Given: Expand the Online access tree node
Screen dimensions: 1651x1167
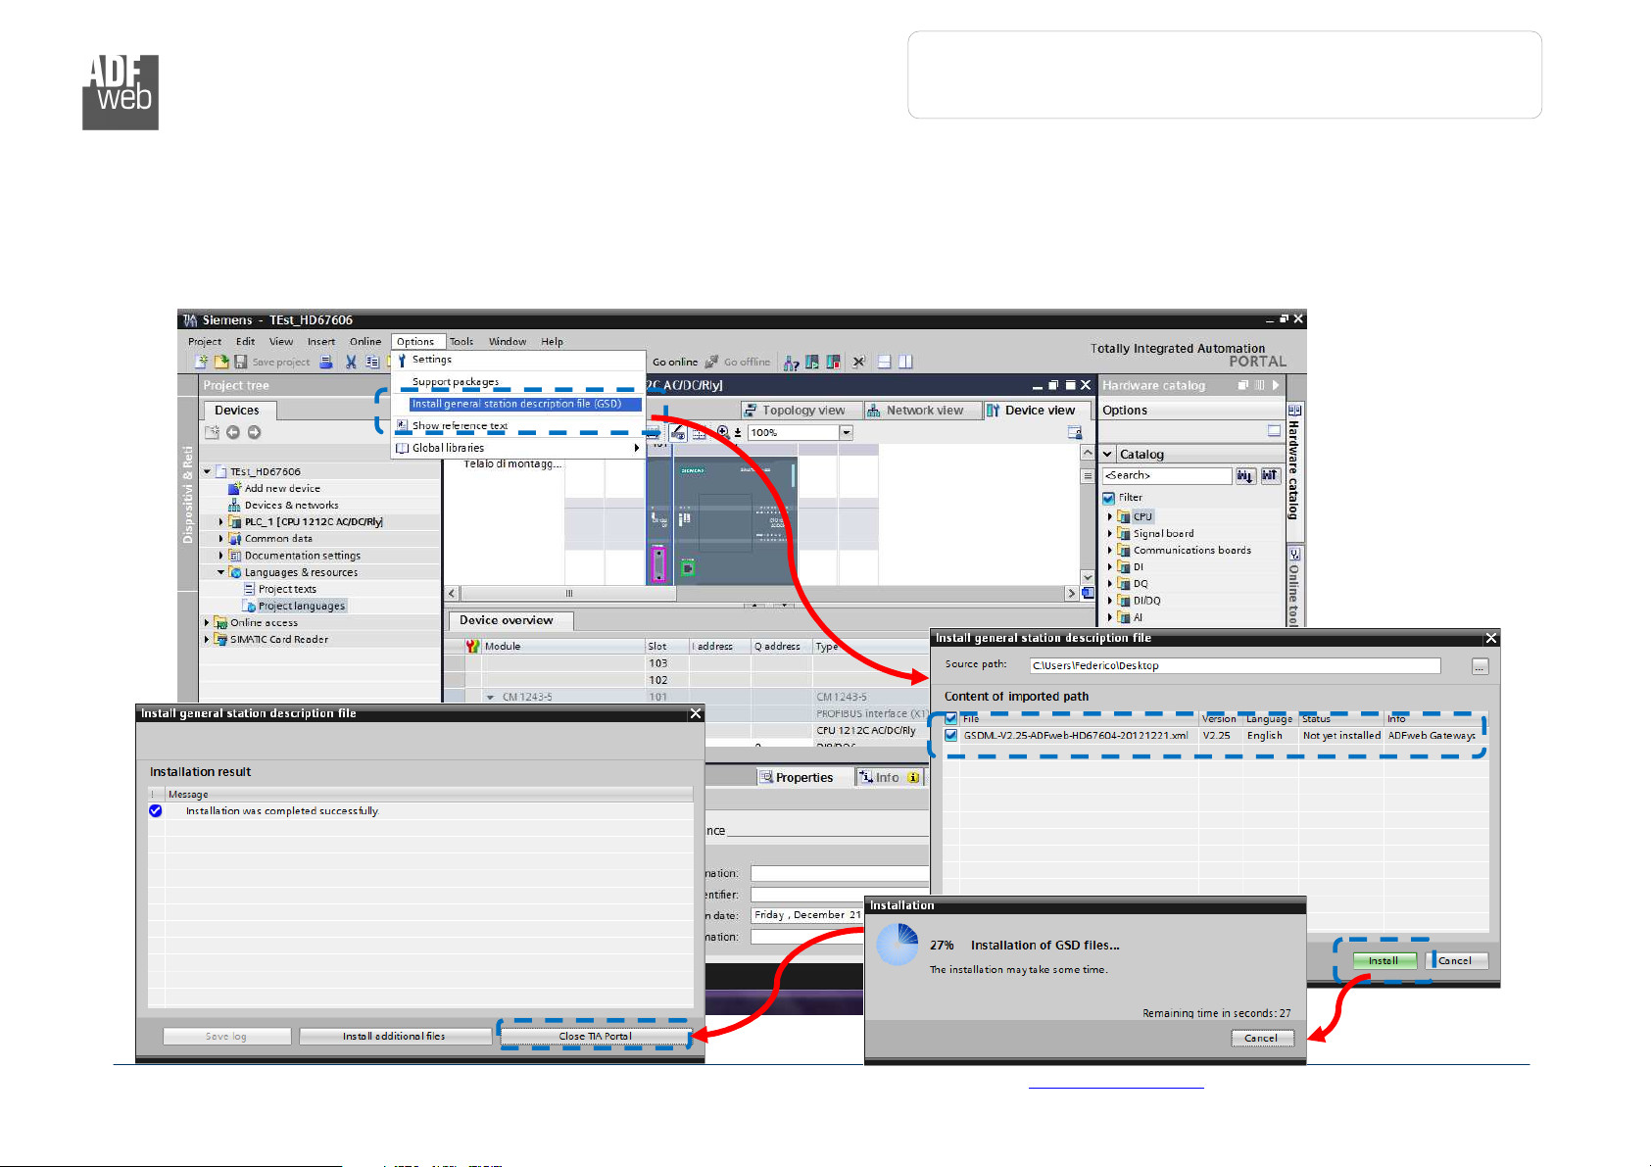Looking at the screenshot, I should 207,622.
